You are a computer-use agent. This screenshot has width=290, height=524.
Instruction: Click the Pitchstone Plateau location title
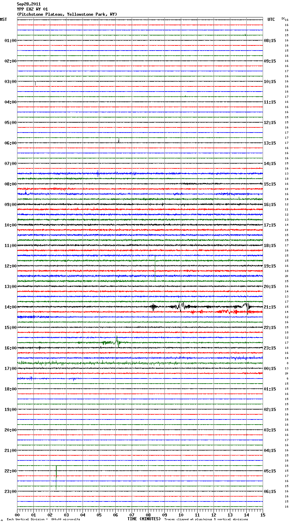click(x=67, y=14)
